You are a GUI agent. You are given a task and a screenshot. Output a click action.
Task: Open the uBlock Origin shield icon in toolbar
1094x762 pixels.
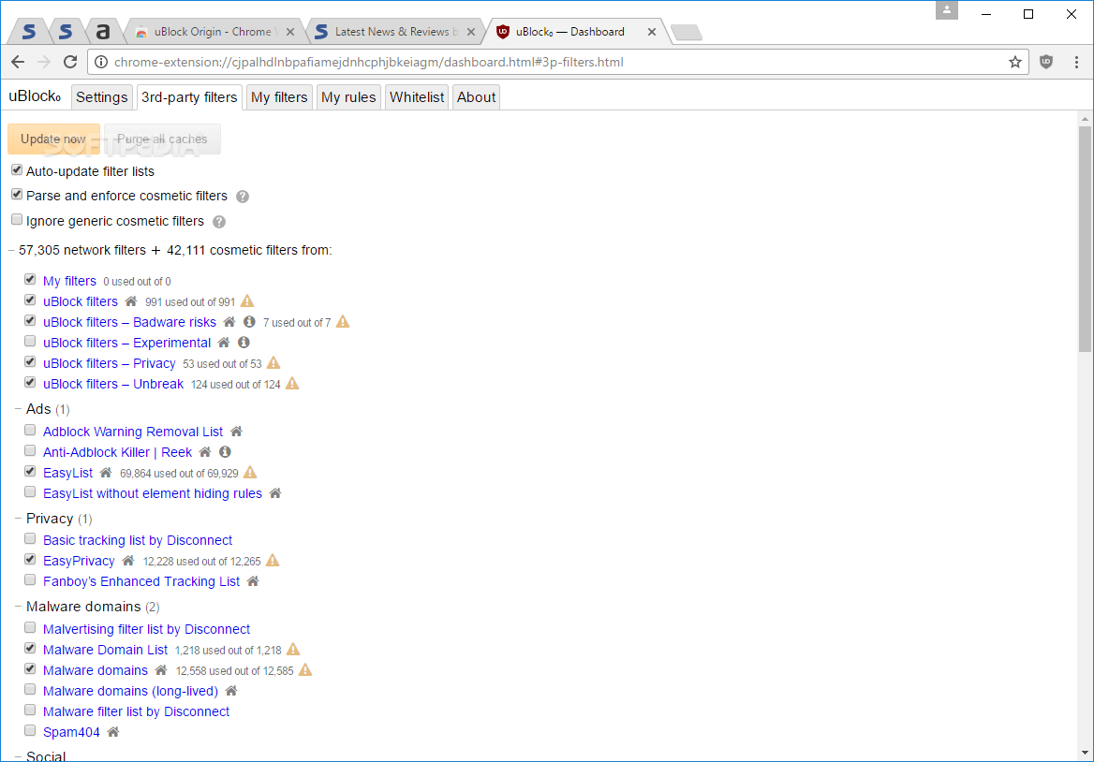[1046, 62]
